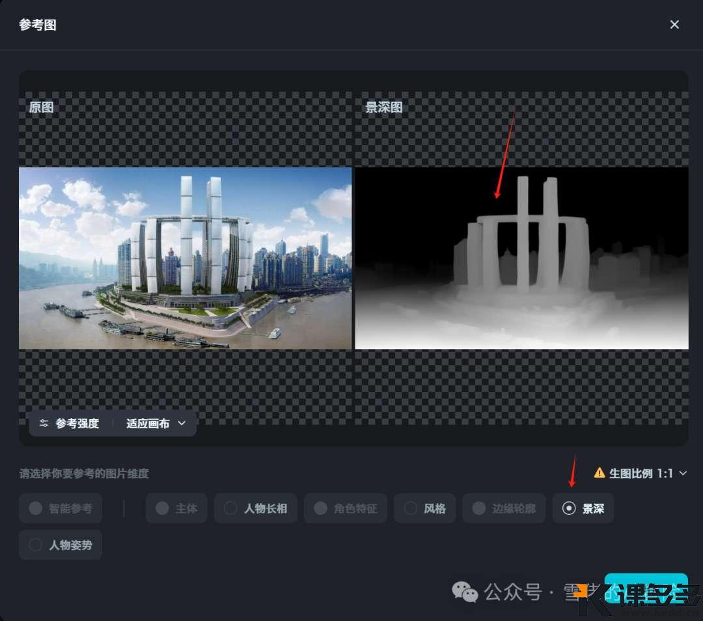Close the 参考图 dialog

pos(674,24)
